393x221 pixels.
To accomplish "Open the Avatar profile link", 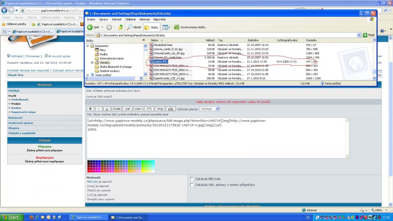I will coord(16,108).
